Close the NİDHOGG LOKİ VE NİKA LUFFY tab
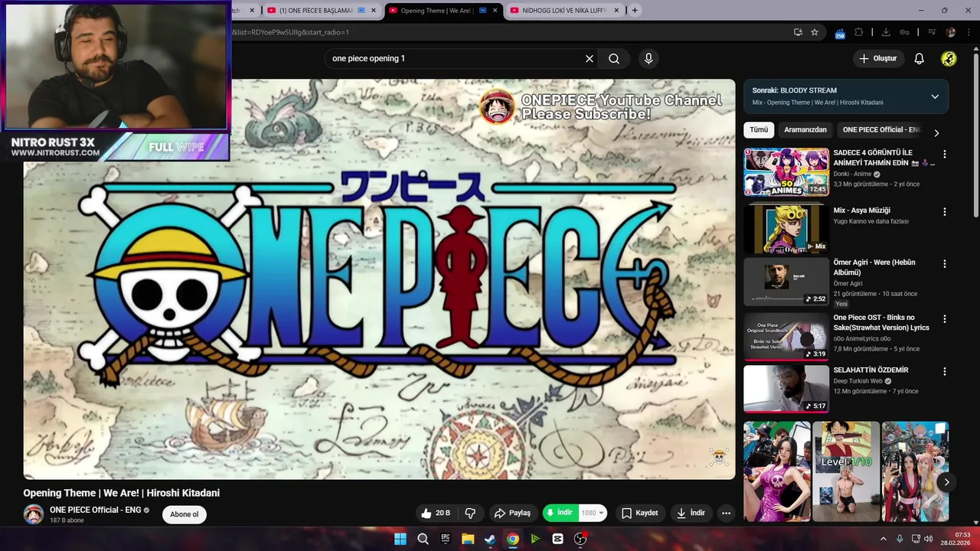The image size is (980, 551). [616, 11]
